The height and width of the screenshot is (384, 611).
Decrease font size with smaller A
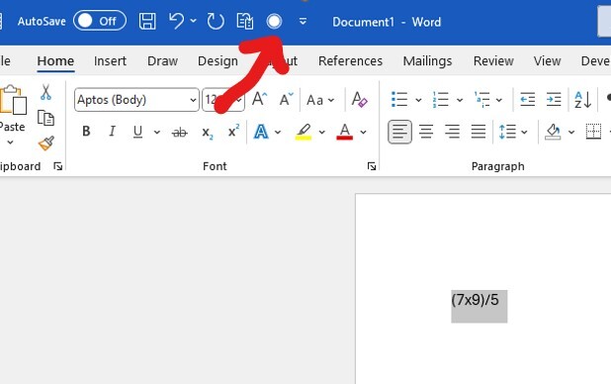point(286,99)
